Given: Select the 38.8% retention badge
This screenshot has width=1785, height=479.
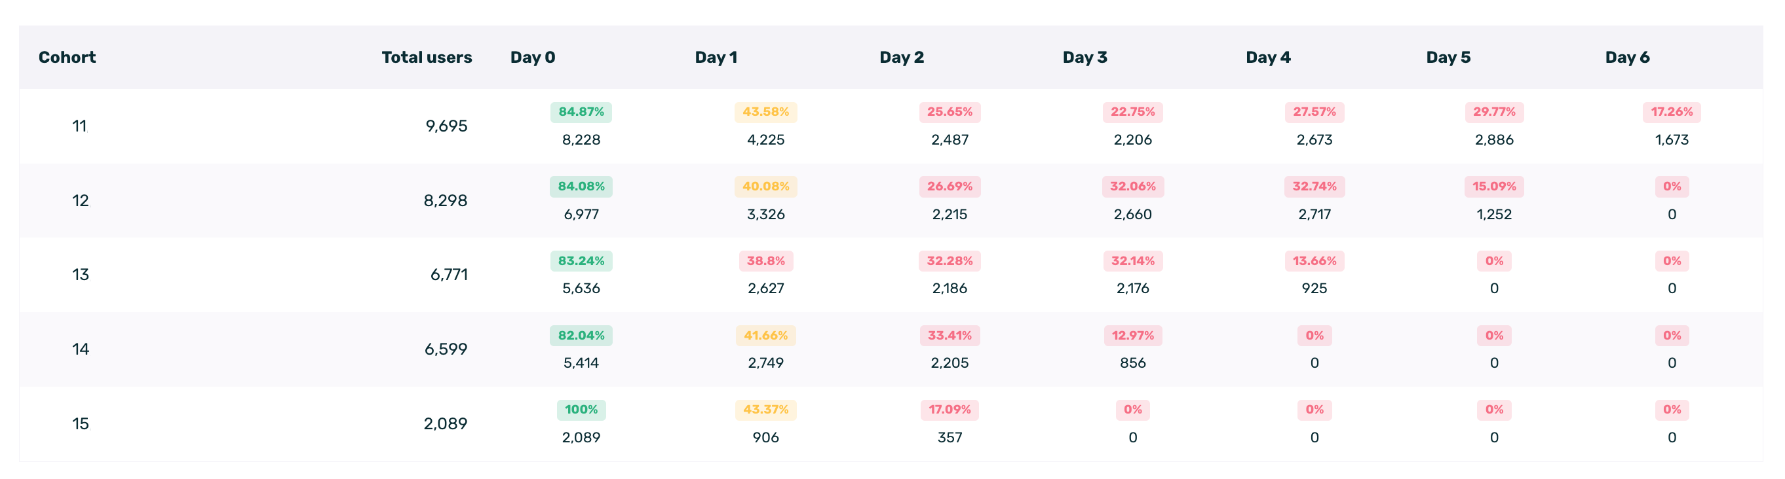Looking at the screenshot, I should 765,261.
